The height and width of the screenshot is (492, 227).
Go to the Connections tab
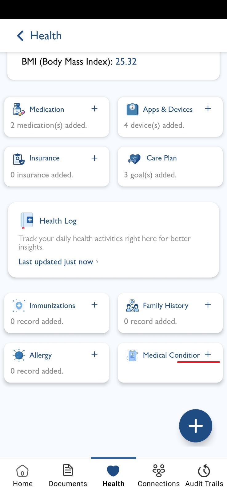[159, 475]
